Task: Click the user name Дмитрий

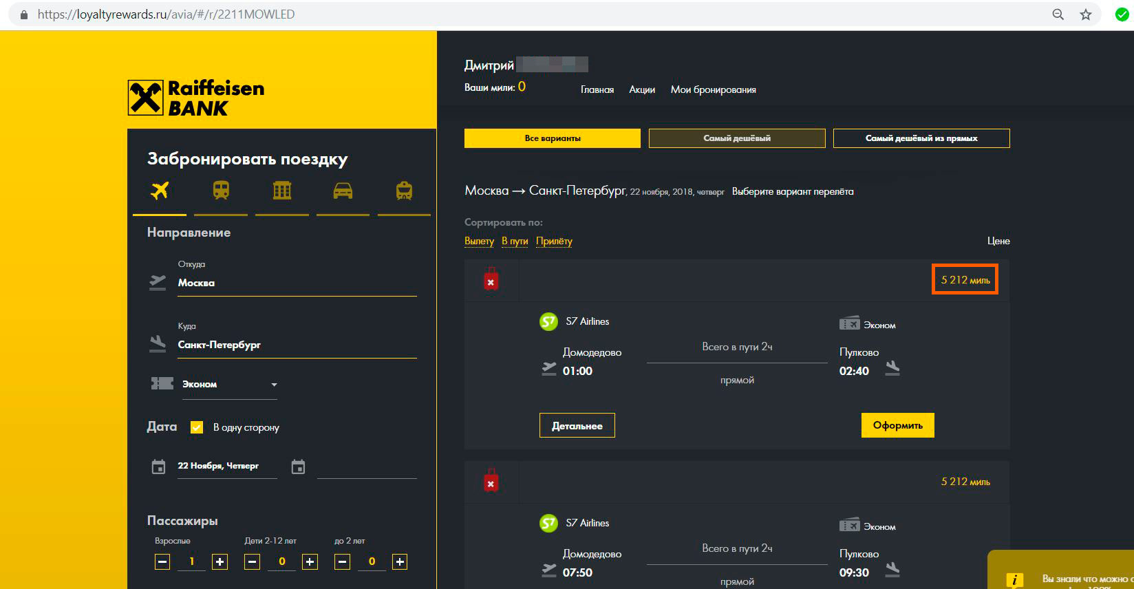Action: (489, 65)
